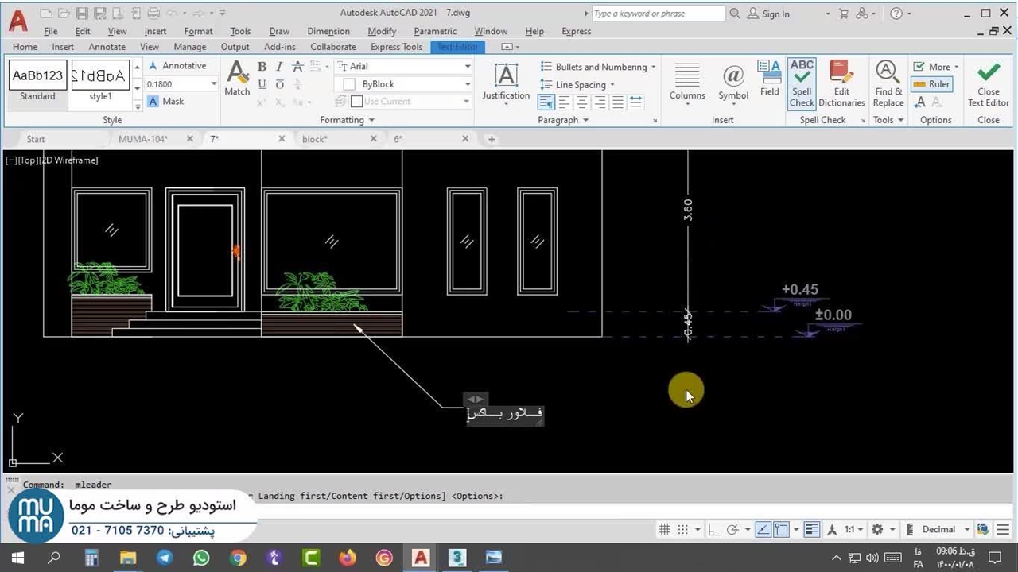The height and width of the screenshot is (572, 1018).
Task: Toggle the Ruler option off
Action: [931, 84]
